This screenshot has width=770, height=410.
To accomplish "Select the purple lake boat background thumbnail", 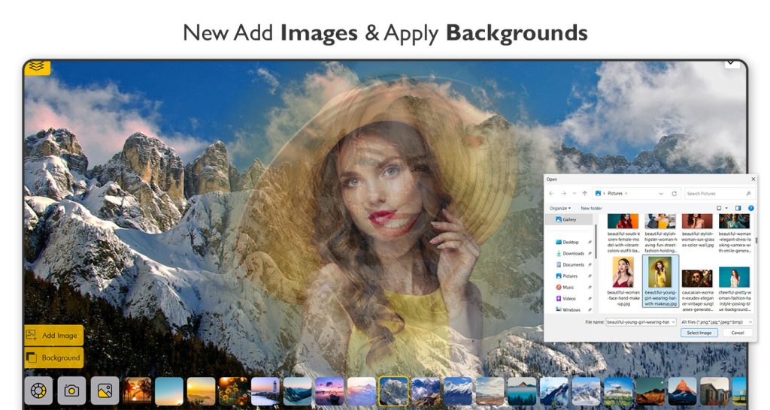I will coord(329,391).
